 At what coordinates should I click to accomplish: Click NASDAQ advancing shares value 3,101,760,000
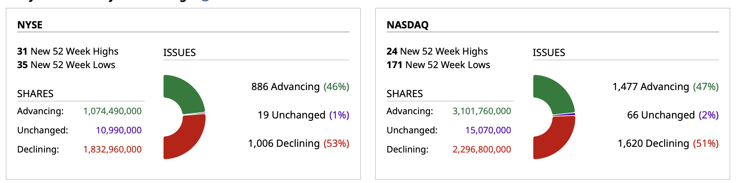click(482, 111)
